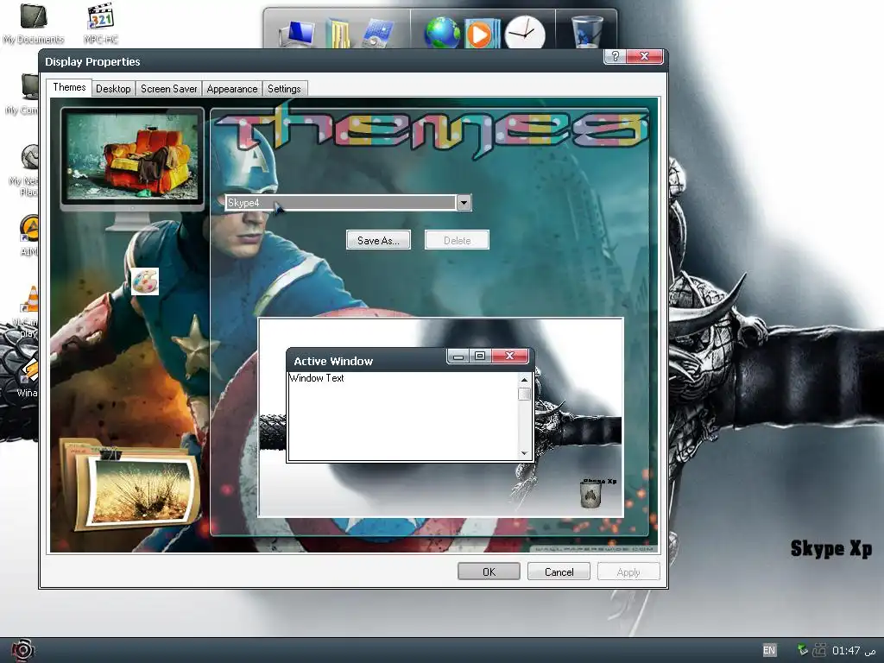Image resolution: width=884 pixels, height=663 pixels.
Task: Click the sofa wallpaper monitor preview thumbnail
Action: click(132, 157)
